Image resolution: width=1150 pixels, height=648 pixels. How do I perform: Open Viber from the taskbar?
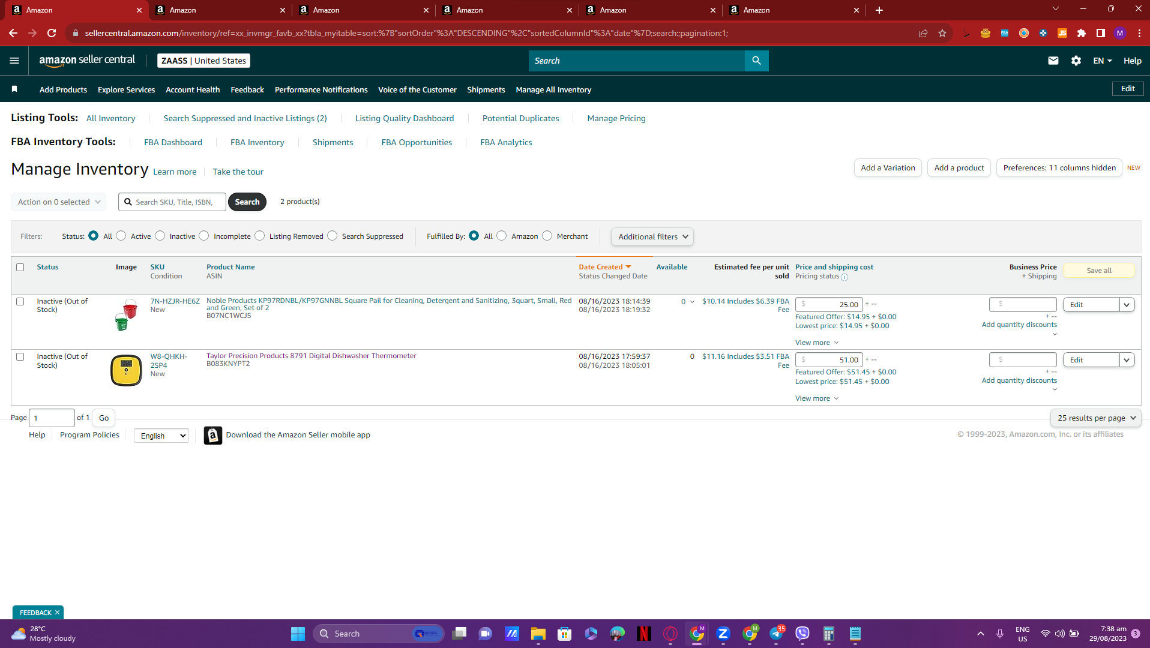click(x=802, y=634)
